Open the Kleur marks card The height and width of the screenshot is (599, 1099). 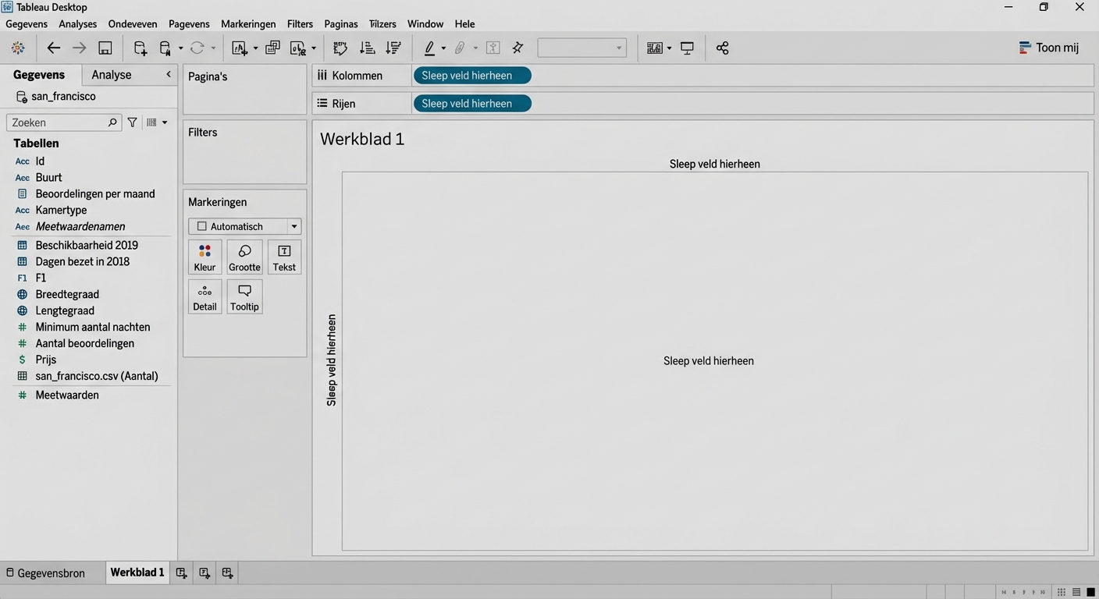(205, 257)
